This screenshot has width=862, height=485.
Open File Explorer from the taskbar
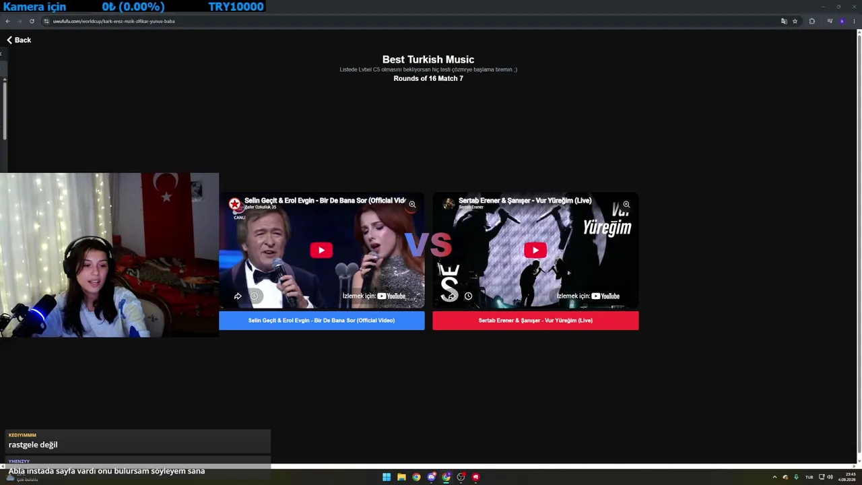point(401,477)
